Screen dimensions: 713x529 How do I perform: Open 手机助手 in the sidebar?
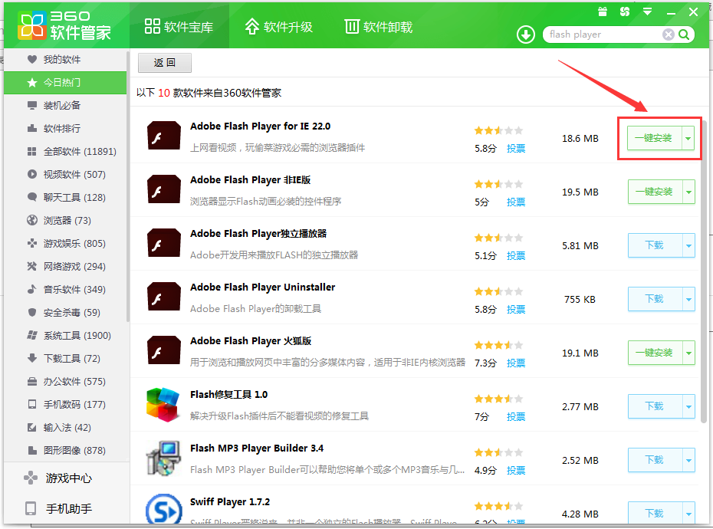click(x=67, y=508)
